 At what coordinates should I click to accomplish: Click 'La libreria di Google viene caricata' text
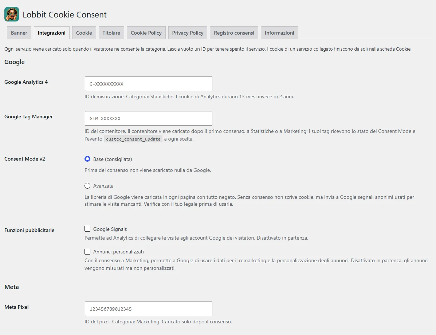[x=249, y=200]
